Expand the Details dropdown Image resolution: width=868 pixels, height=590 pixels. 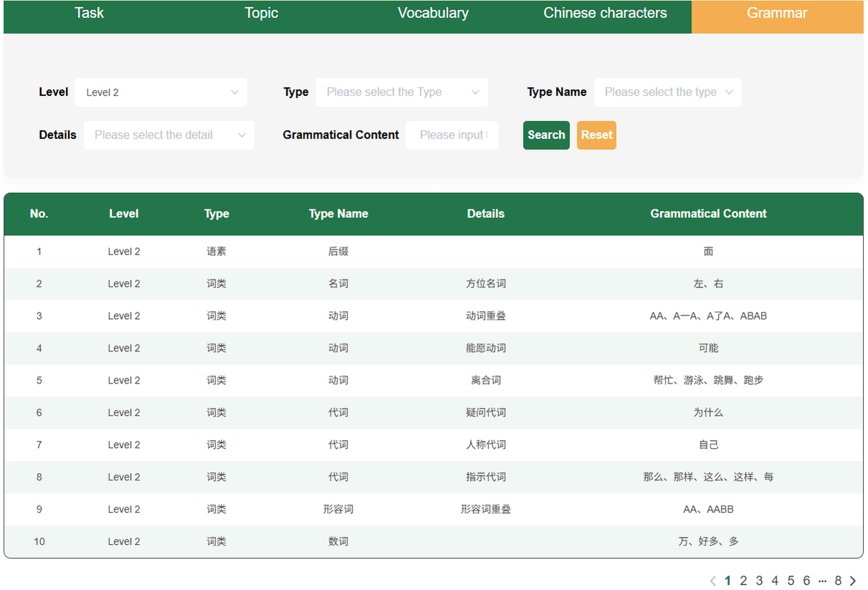(169, 135)
